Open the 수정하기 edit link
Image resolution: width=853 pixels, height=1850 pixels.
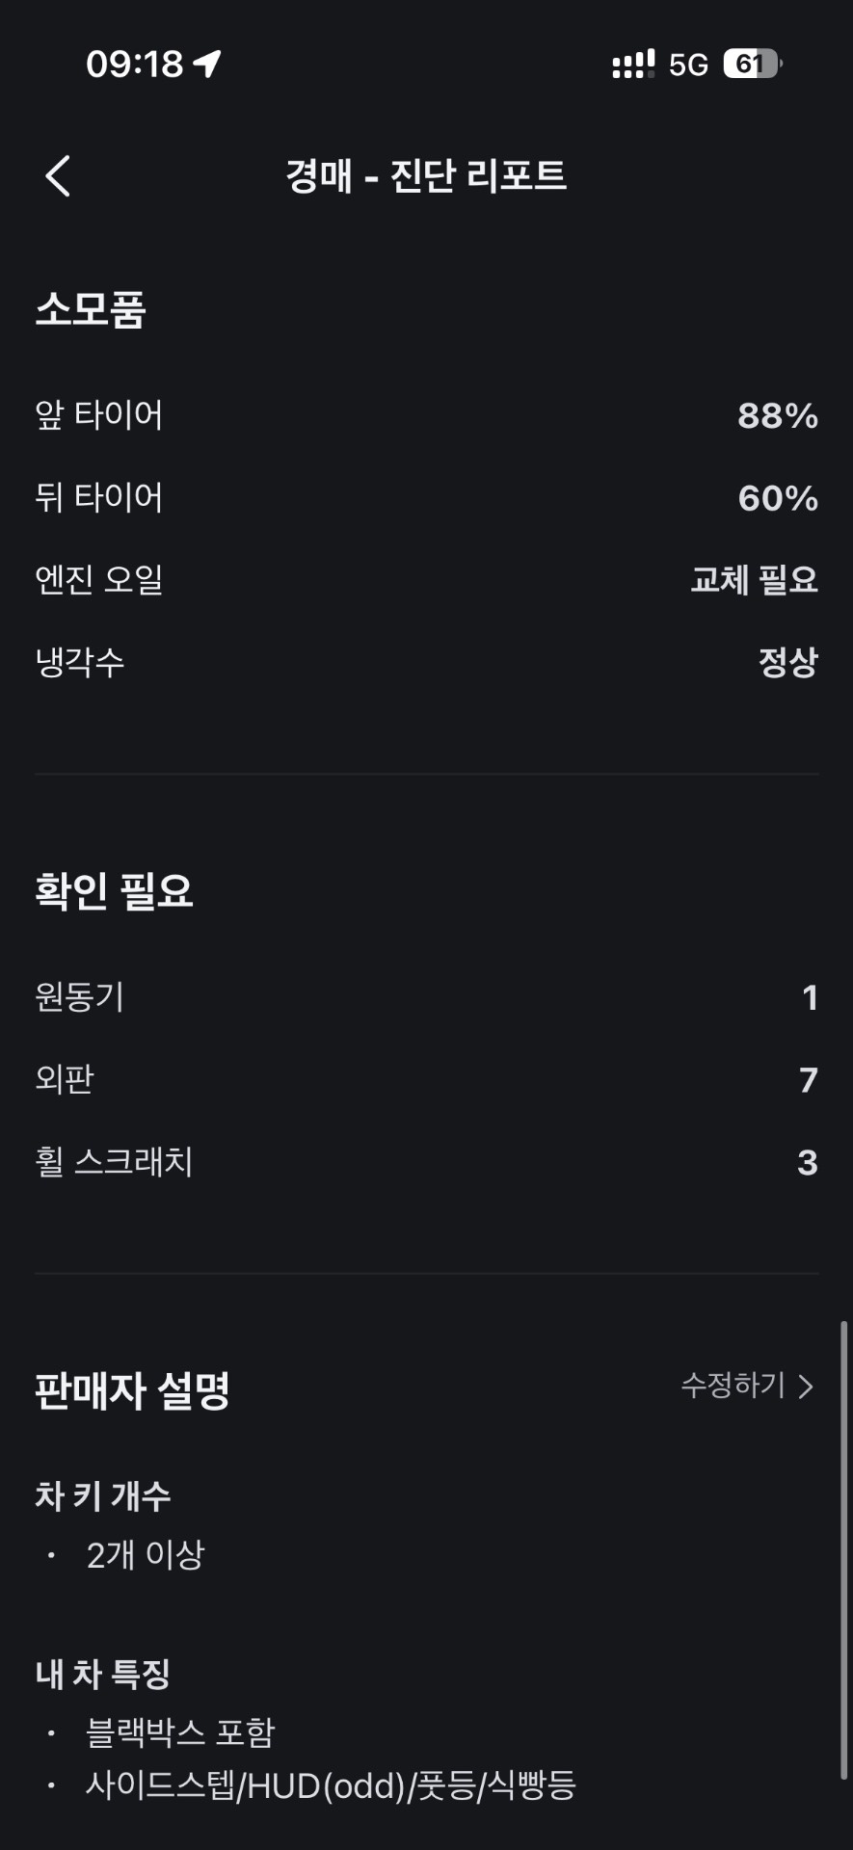coord(733,1386)
